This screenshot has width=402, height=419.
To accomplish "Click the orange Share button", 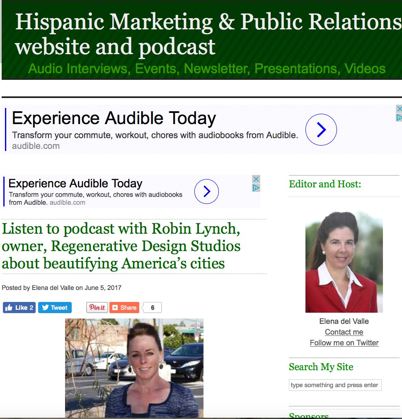I will (x=124, y=308).
